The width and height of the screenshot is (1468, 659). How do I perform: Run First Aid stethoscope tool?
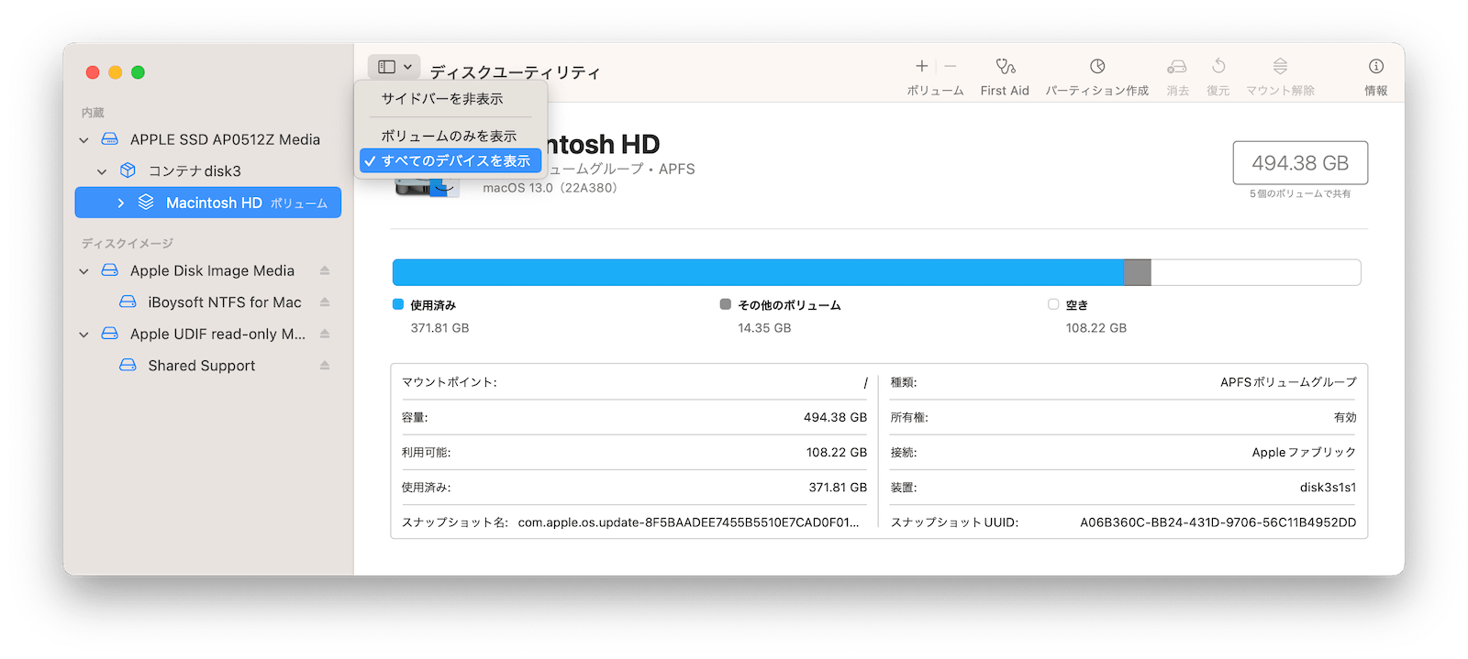(x=1005, y=66)
